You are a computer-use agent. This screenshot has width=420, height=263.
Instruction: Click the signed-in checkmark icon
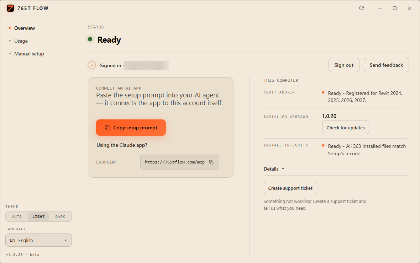pyautogui.click(x=92, y=65)
